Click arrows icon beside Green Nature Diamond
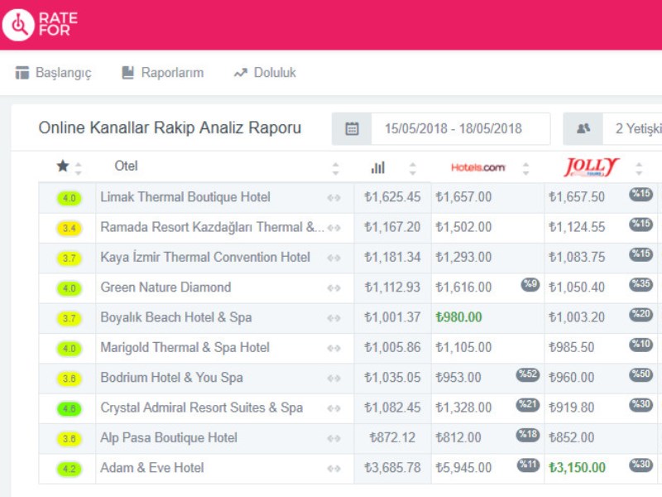The width and height of the screenshot is (662, 497). point(334,288)
